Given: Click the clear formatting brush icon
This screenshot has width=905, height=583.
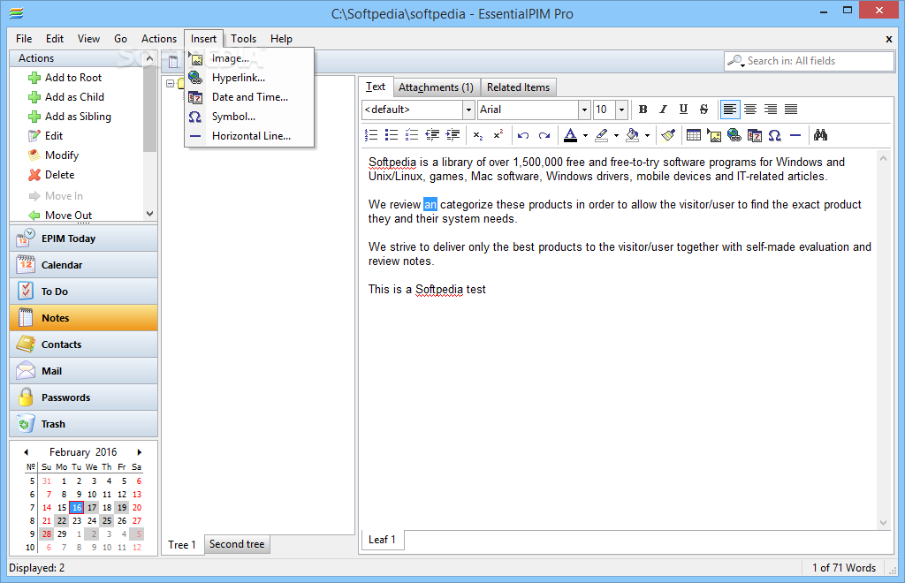Looking at the screenshot, I should point(668,135).
